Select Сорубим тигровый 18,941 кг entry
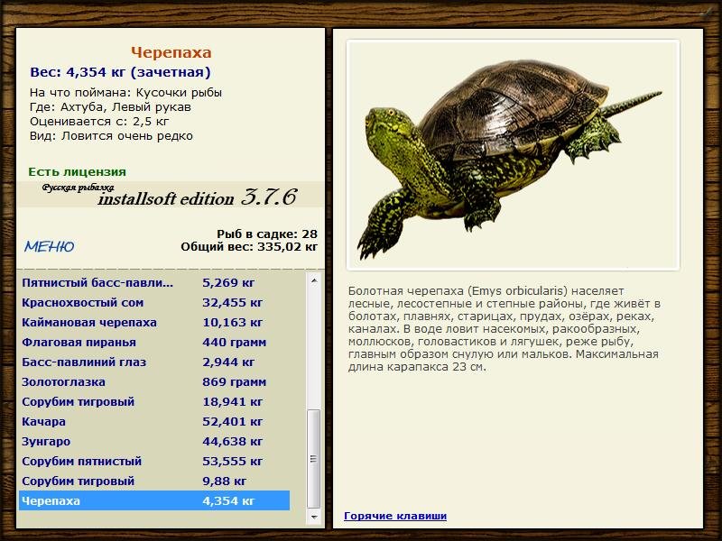Viewport: 722px width, 541px height. click(x=154, y=401)
